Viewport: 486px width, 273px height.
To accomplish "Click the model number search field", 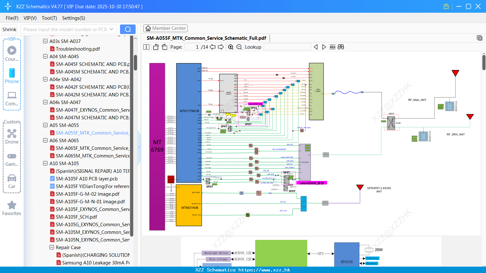I will coord(65,29).
